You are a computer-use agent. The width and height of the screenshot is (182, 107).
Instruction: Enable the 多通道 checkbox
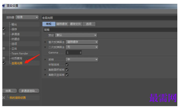(4, 34)
